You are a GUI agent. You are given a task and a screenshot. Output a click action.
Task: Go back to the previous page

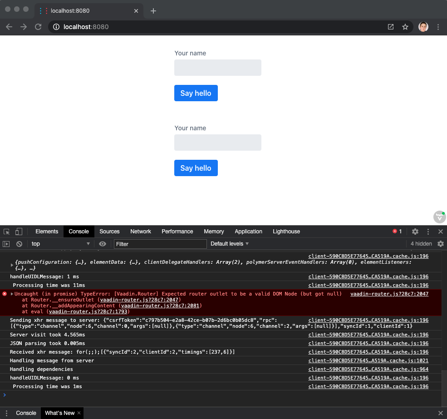[9, 27]
